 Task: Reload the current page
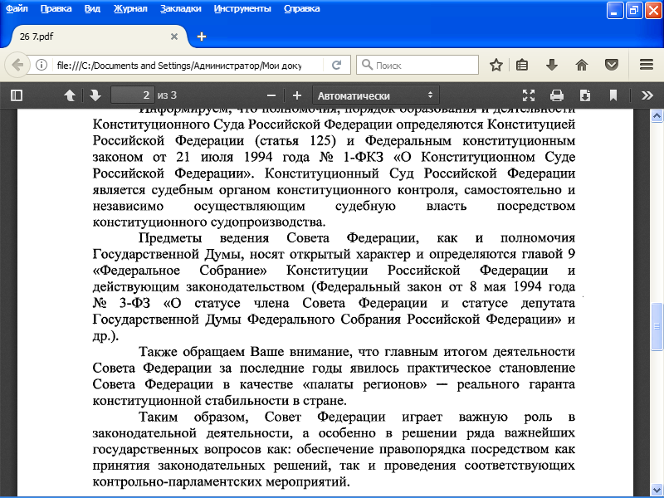click(337, 66)
